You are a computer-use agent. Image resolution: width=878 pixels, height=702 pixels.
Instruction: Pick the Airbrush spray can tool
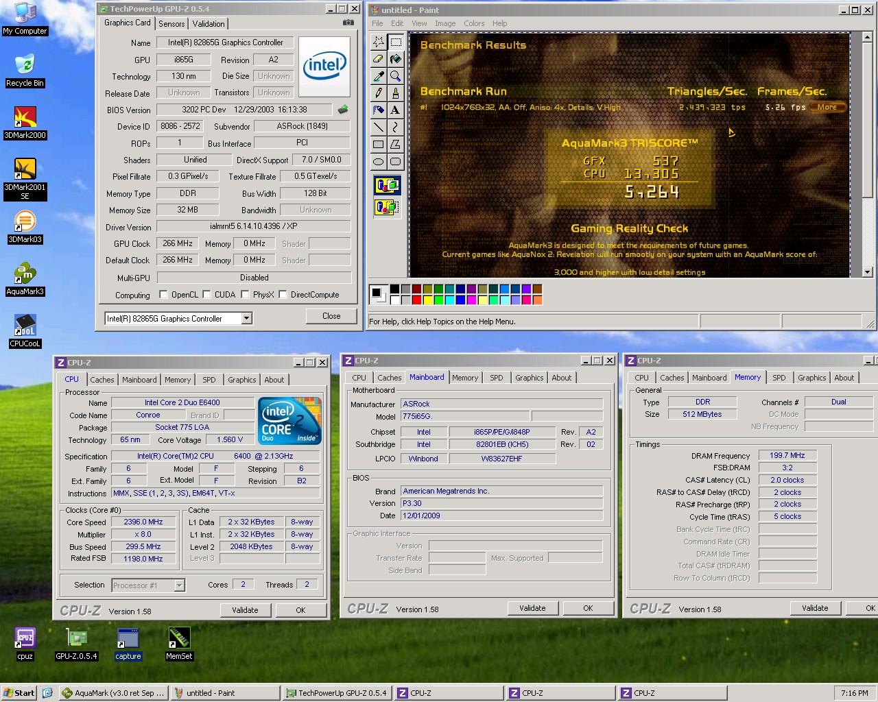pos(379,110)
